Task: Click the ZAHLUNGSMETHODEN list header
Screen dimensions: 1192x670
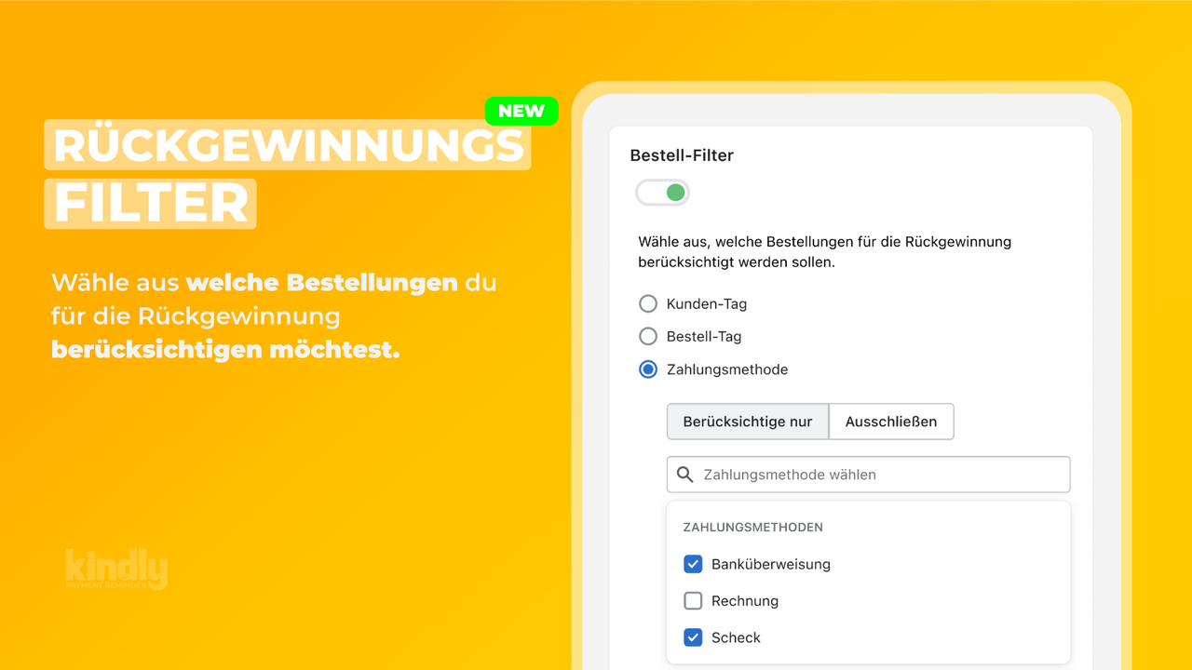Action: point(752,527)
